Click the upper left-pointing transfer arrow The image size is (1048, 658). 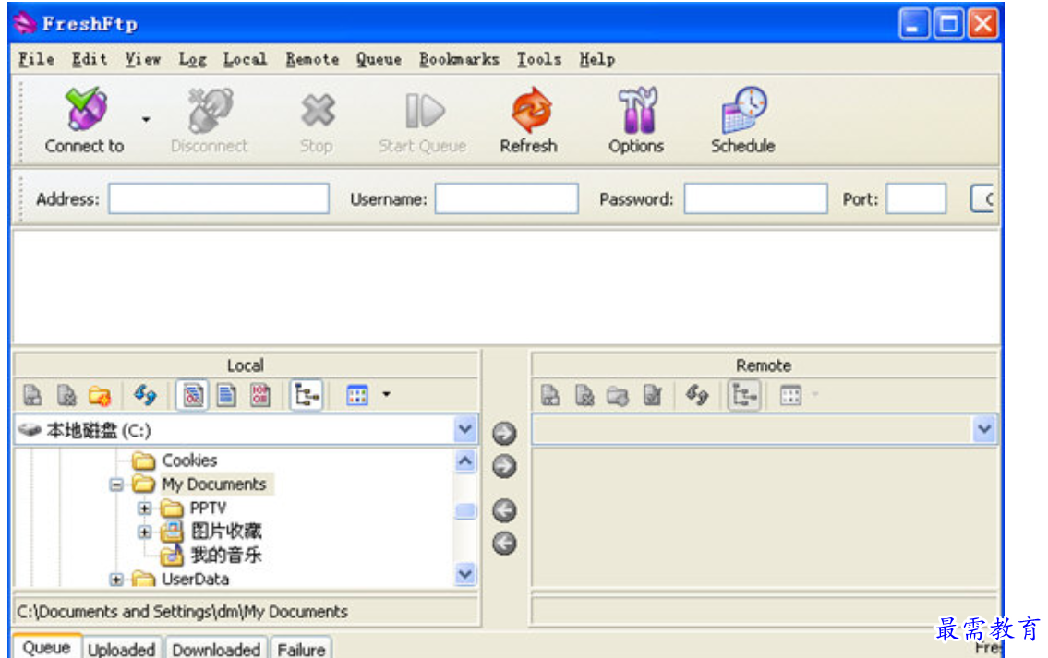505,511
